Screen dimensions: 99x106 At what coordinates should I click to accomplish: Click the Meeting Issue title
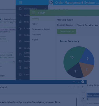tap(65, 20)
